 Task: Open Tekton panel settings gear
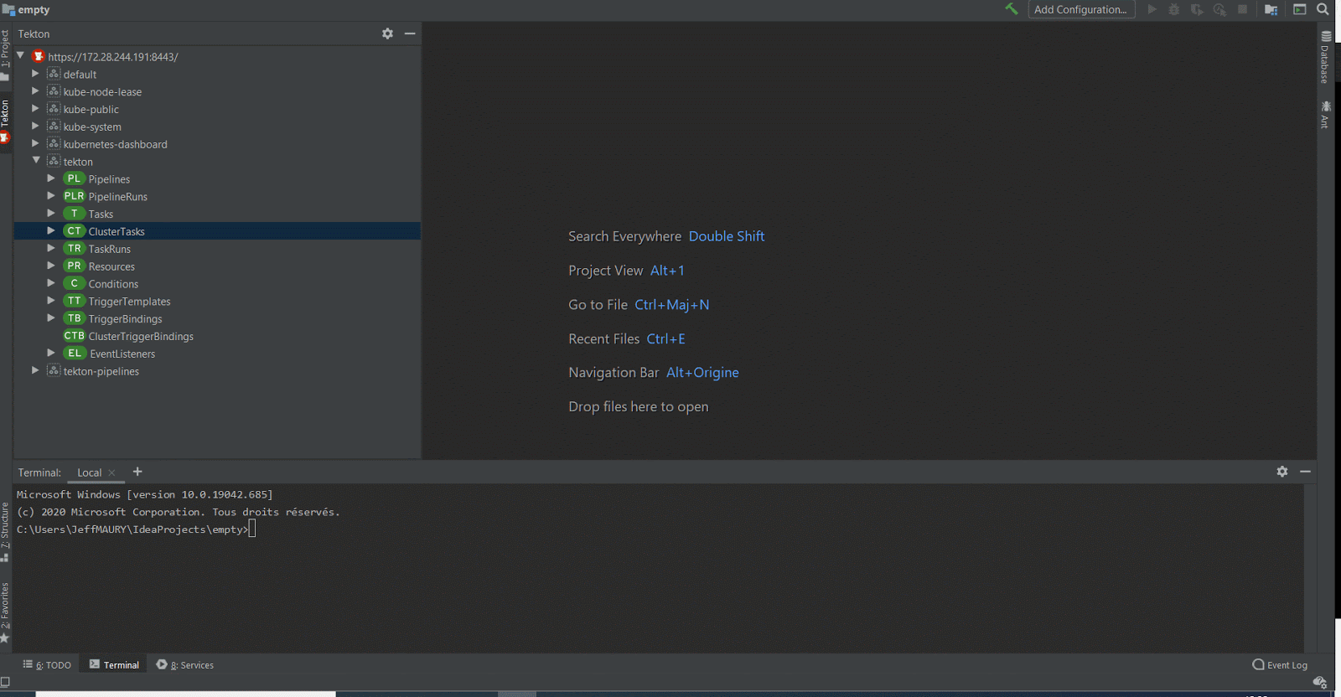coord(387,34)
